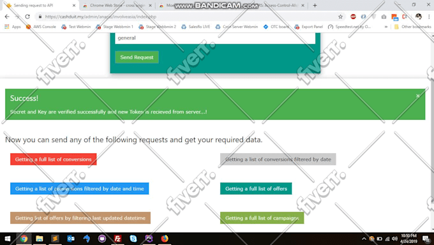Open the Stage Webbmin 2 bookmark
The width and height of the screenshot is (434, 245).
click(158, 27)
